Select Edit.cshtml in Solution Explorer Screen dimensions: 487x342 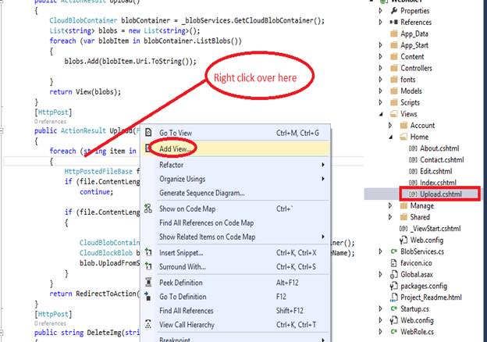click(436, 172)
